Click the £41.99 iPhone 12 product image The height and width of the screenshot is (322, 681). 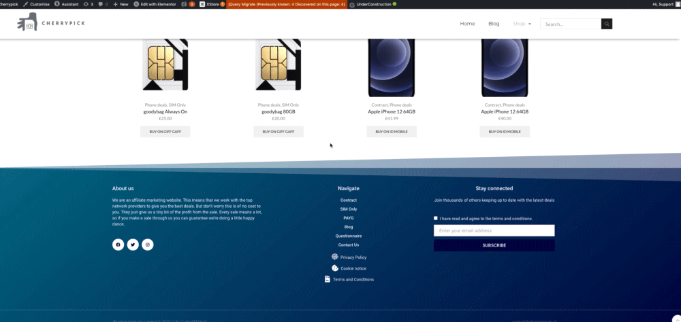coord(392,68)
